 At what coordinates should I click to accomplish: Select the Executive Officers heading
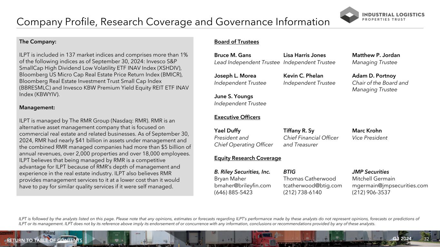point(237,117)
